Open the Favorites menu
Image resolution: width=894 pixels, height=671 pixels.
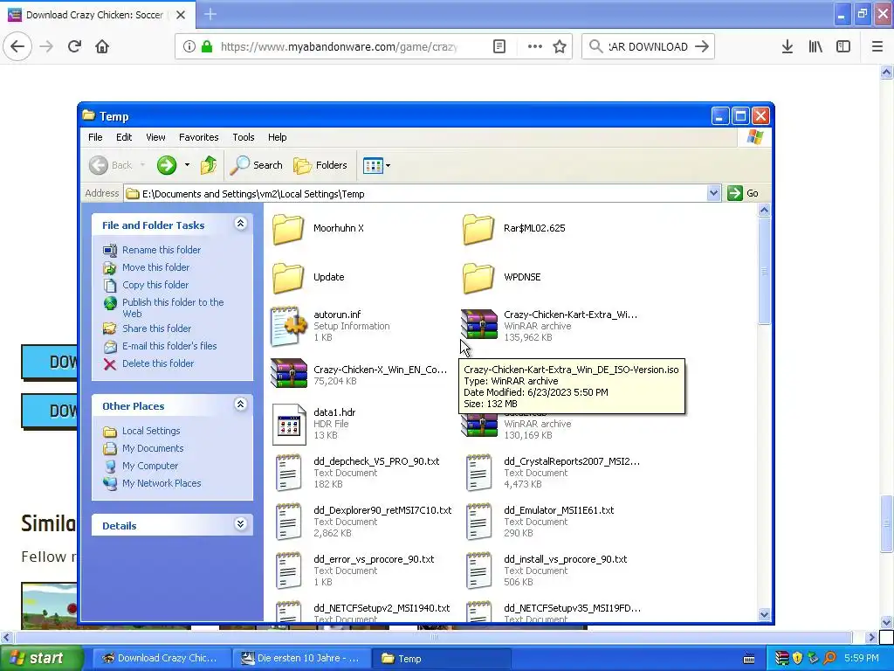(198, 137)
